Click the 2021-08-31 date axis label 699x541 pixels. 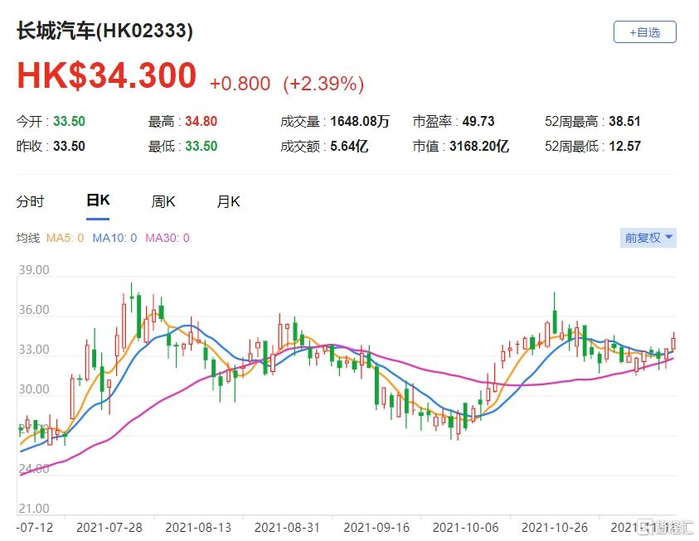(x=287, y=528)
